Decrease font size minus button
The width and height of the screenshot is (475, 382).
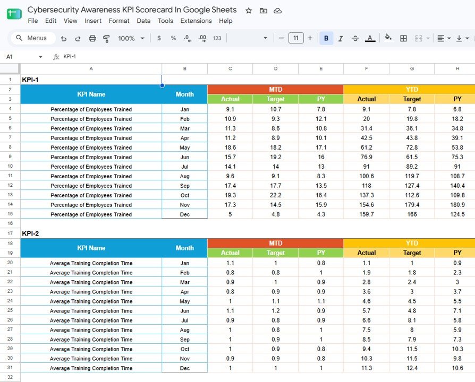click(x=282, y=38)
